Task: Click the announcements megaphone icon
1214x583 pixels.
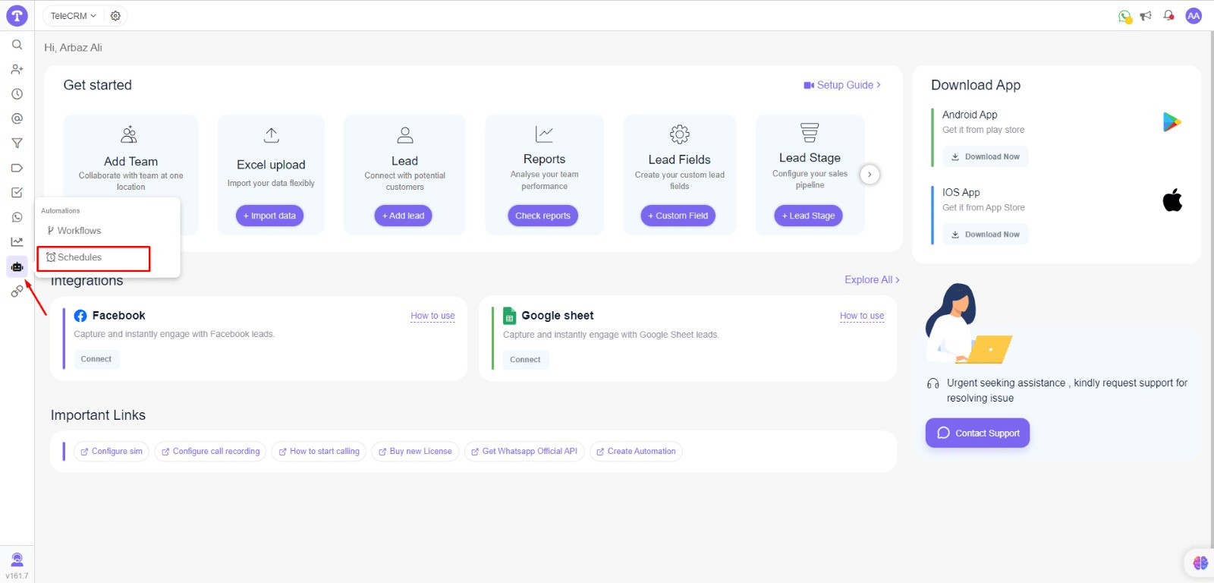Action: coord(1146,16)
